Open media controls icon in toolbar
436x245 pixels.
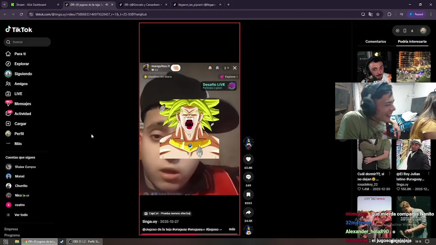tap(401, 14)
